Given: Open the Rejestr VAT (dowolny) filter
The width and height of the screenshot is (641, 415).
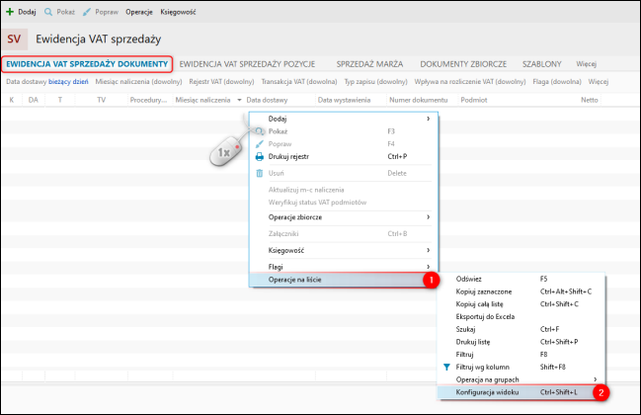Looking at the screenshot, I should (221, 82).
